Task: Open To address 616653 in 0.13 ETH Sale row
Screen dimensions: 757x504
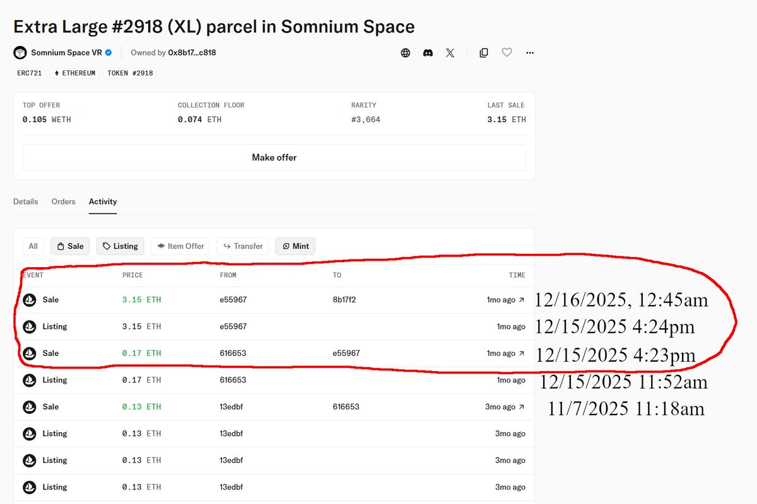Action: pos(346,407)
